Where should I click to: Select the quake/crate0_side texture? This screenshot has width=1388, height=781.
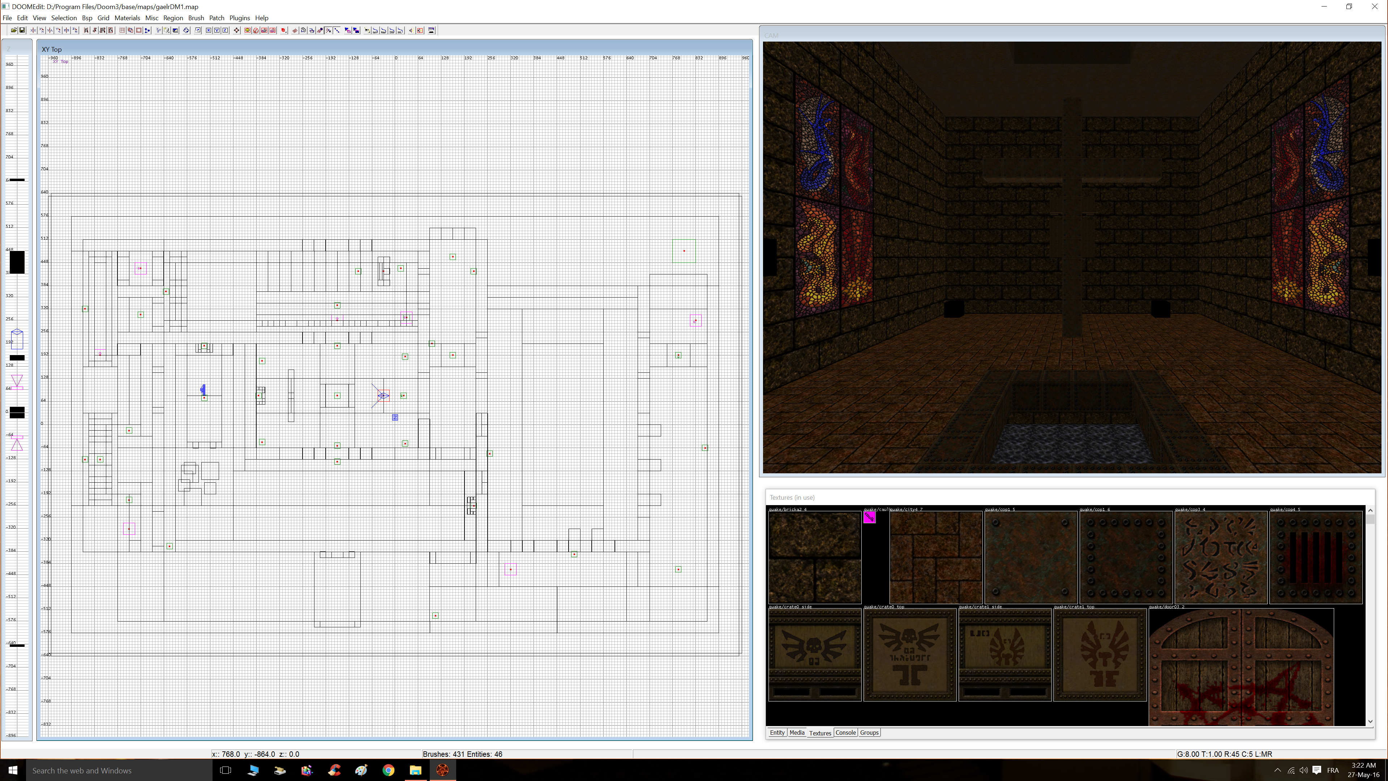tap(815, 655)
